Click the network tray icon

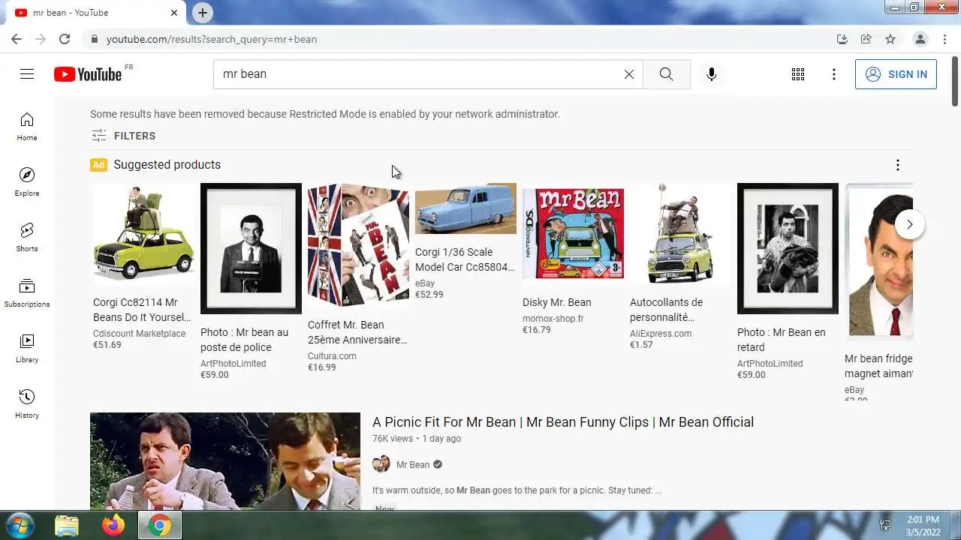(886, 526)
